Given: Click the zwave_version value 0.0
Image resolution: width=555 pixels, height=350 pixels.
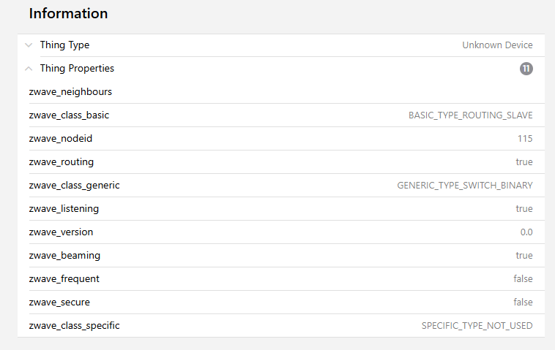Looking at the screenshot, I should [x=526, y=232].
